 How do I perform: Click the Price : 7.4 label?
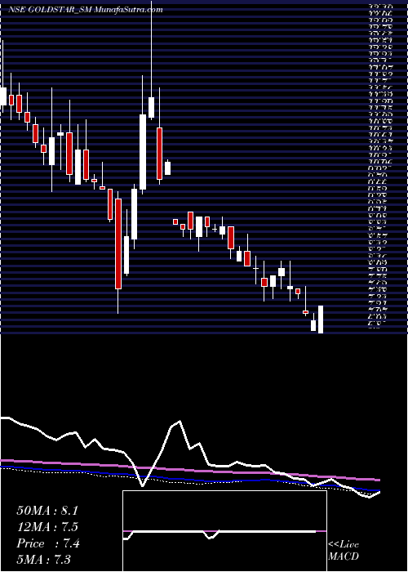coord(48,543)
